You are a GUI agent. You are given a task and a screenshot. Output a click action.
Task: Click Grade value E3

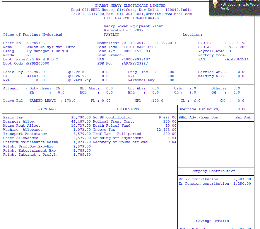(29, 55)
